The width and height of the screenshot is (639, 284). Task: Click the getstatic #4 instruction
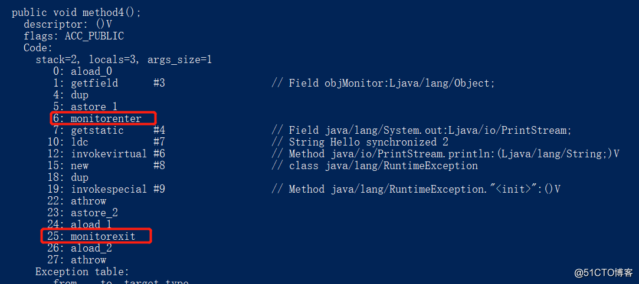pyautogui.click(x=109, y=131)
